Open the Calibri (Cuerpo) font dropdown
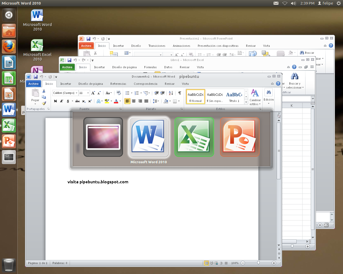This screenshot has height=274, width=343. coord(65,93)
